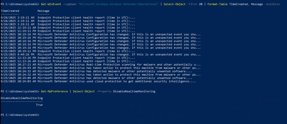Image resolution: width=287 pixels, height=124 pixels.
Task: Select the 10:24:04 AM detected malware line
Action: coord(96,78)
